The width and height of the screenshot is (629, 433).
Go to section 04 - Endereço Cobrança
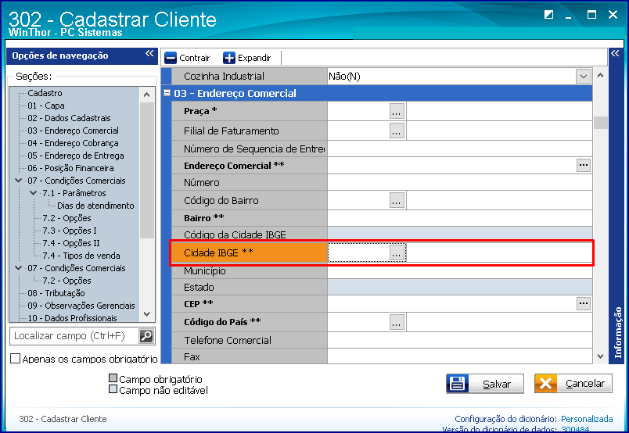(73, 143)
